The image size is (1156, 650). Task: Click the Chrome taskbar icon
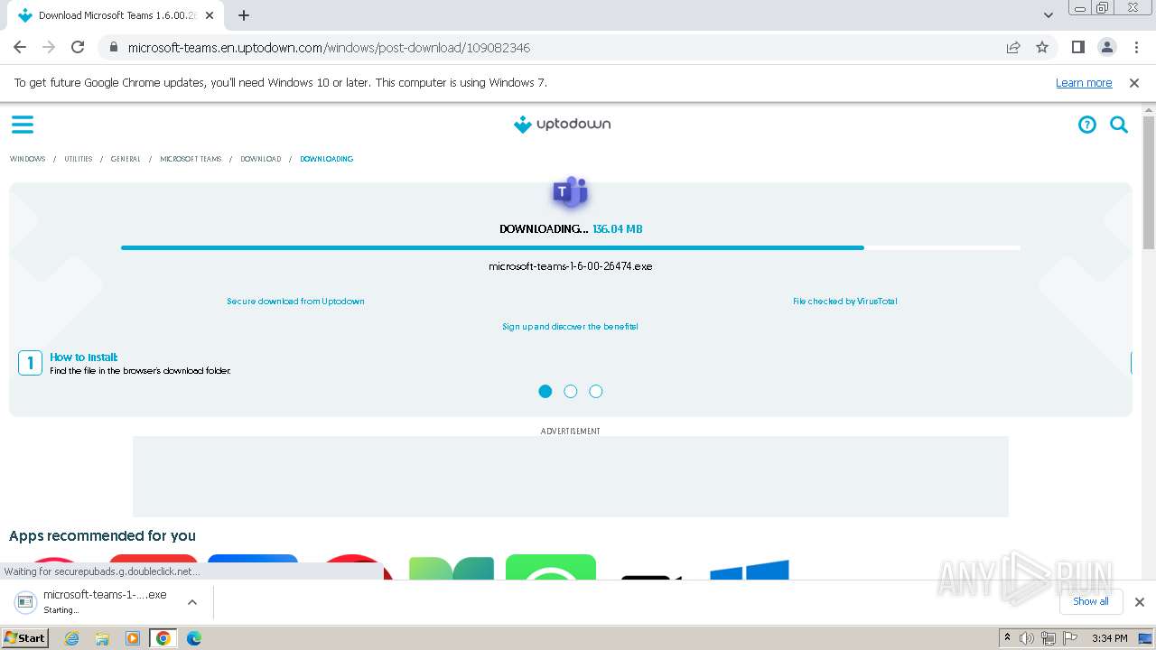(163, 638)
